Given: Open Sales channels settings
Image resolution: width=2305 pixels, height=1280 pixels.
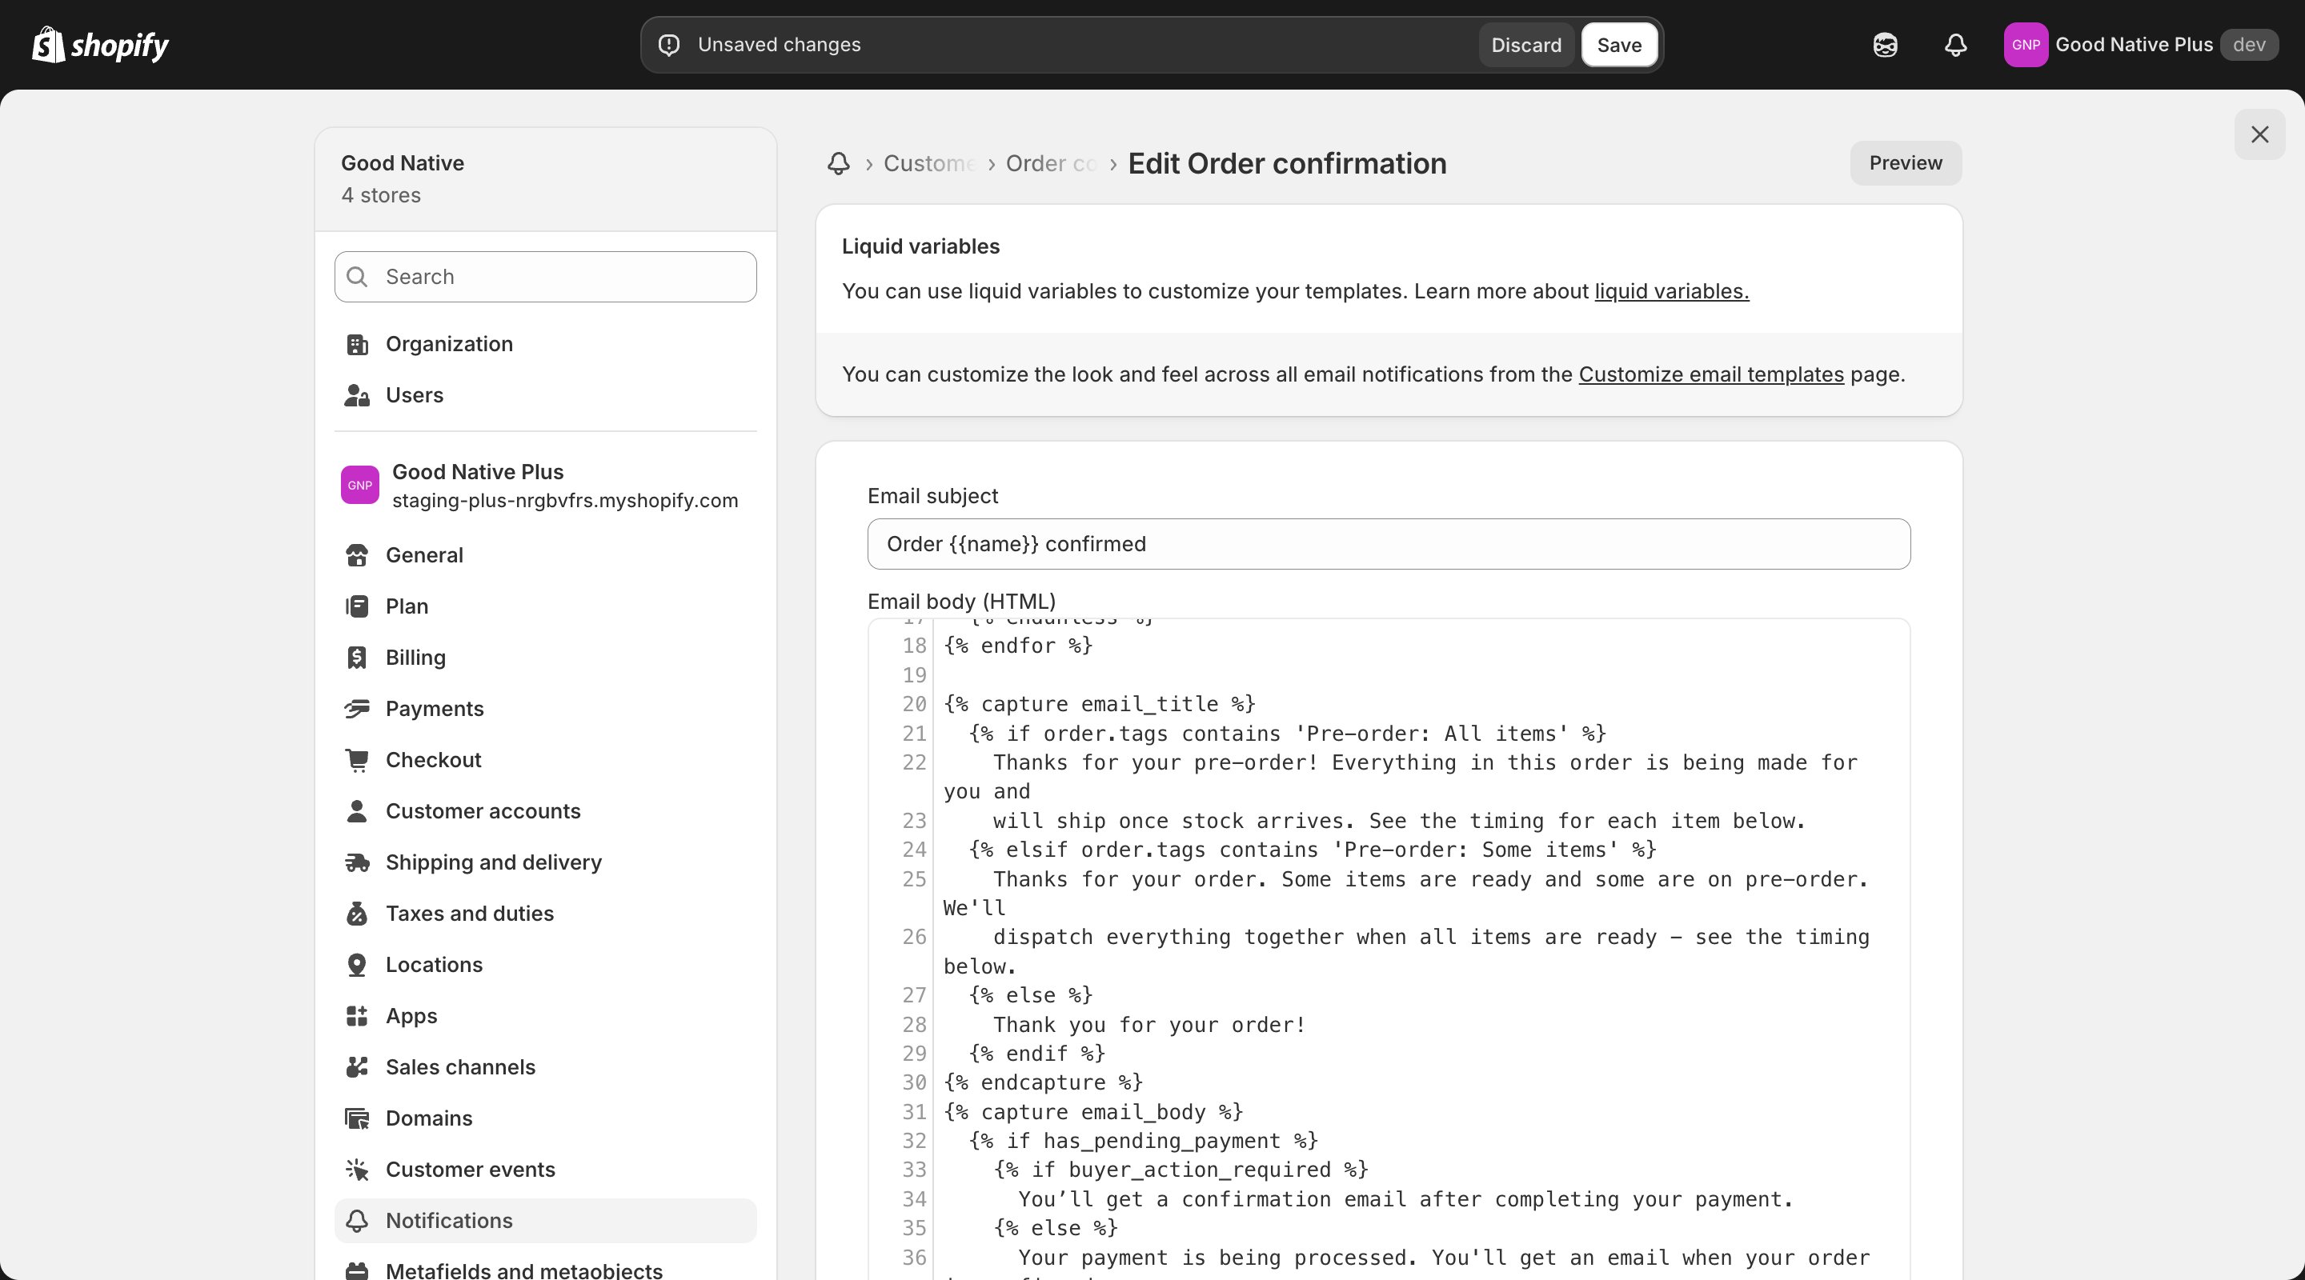Looking at the screenshot, I should coord(545,1067).
